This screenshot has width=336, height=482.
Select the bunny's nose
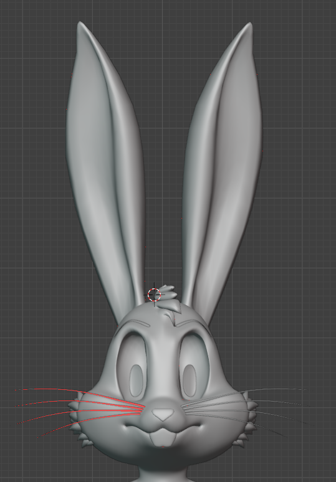[163, 414]
